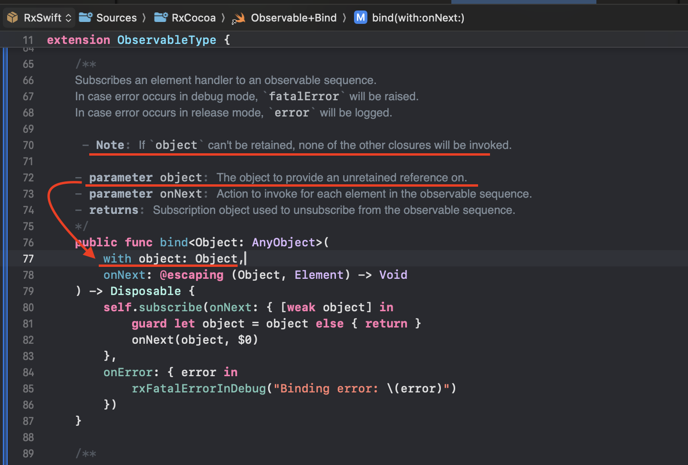The height and width of the screenshot is (465, 688).
Task: Click 'parameter object:' doc comment text
Action: coord(148,178)
